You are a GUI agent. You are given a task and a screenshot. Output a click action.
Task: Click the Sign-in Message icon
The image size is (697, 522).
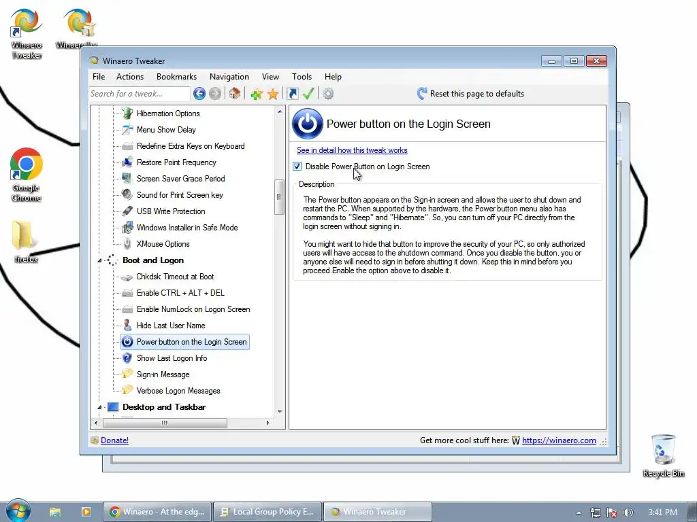pos(127,374)
